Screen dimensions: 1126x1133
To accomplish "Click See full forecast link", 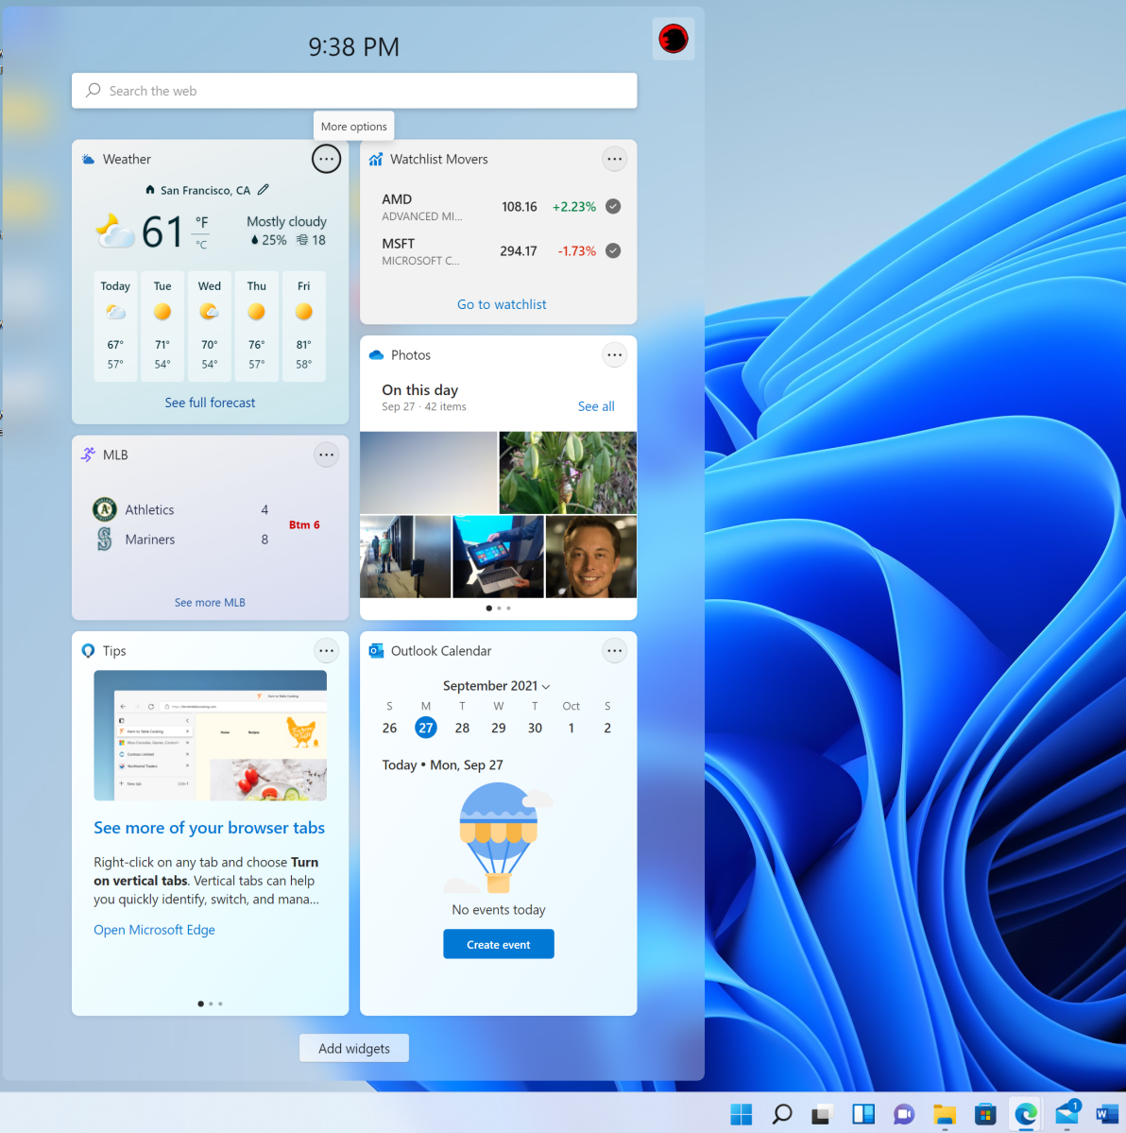I will [x=210, y=403].
